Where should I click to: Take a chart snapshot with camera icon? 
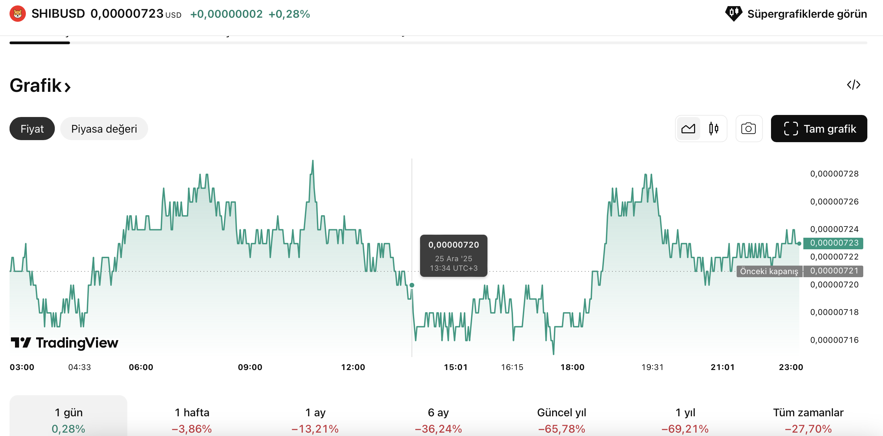tap(748, 129)
